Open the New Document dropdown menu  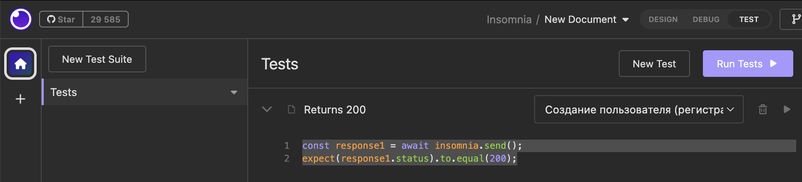click(625, 20)
